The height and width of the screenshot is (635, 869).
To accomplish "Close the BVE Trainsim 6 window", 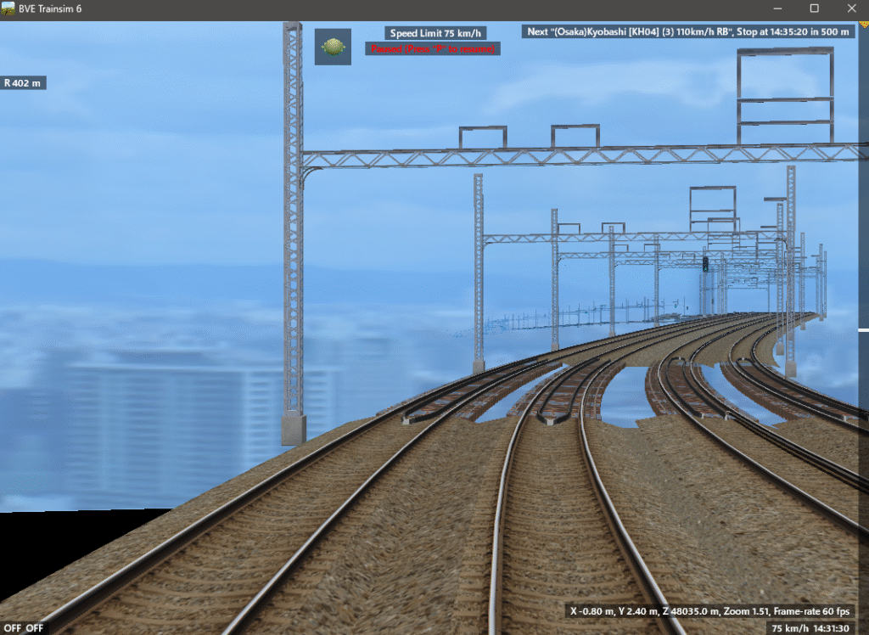I will point(852,8).
